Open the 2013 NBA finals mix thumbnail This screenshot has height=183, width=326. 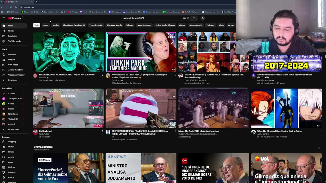pos(214,108)
